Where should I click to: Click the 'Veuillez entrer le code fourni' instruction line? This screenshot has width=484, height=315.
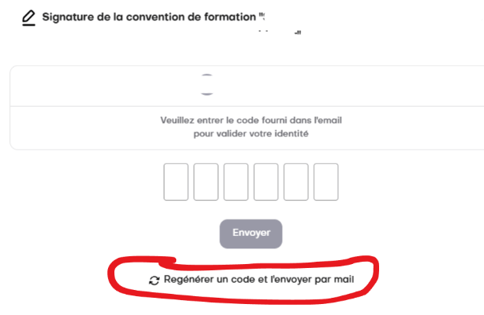(251, 120)
